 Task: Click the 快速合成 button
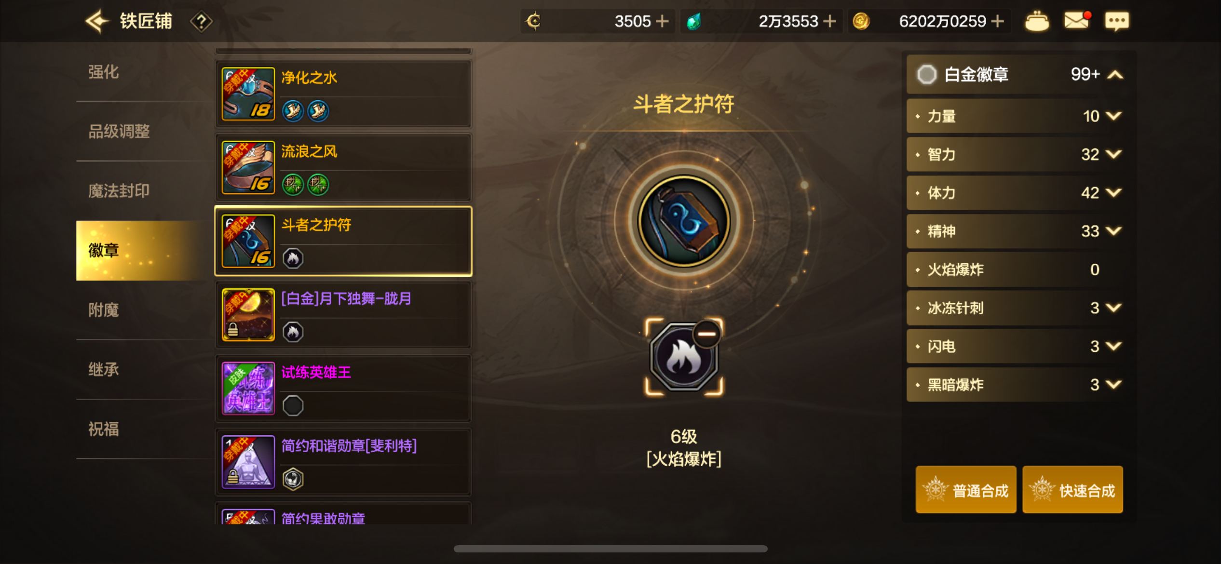(1072, 490)
